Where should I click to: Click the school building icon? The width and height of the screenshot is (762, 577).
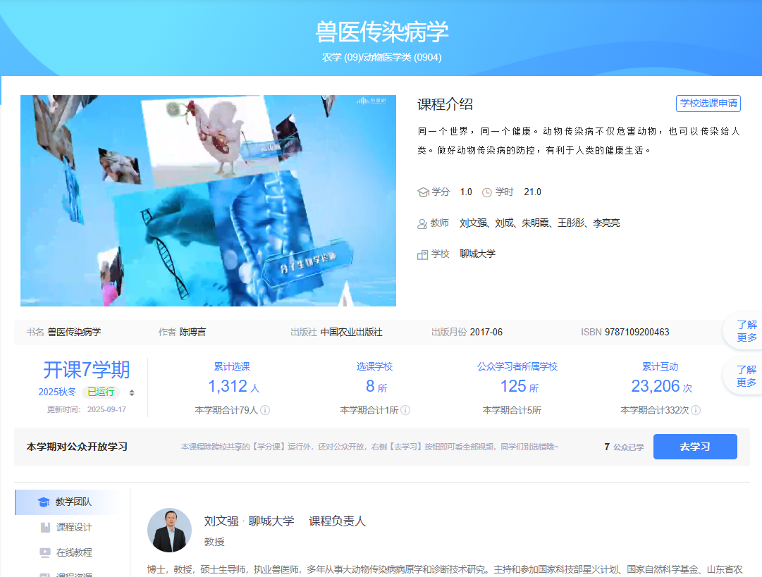pyautogui.click(x=423, y=254)
